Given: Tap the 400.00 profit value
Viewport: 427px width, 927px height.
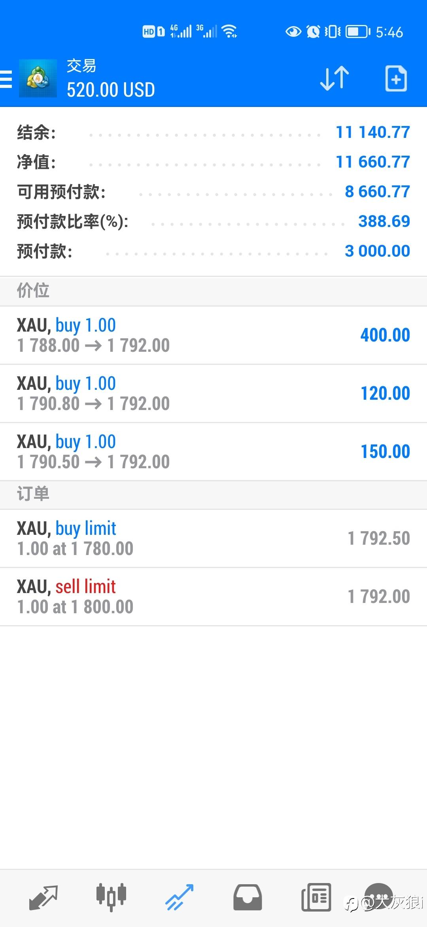Looking at the screenshot, I should [x=385, y=335].
